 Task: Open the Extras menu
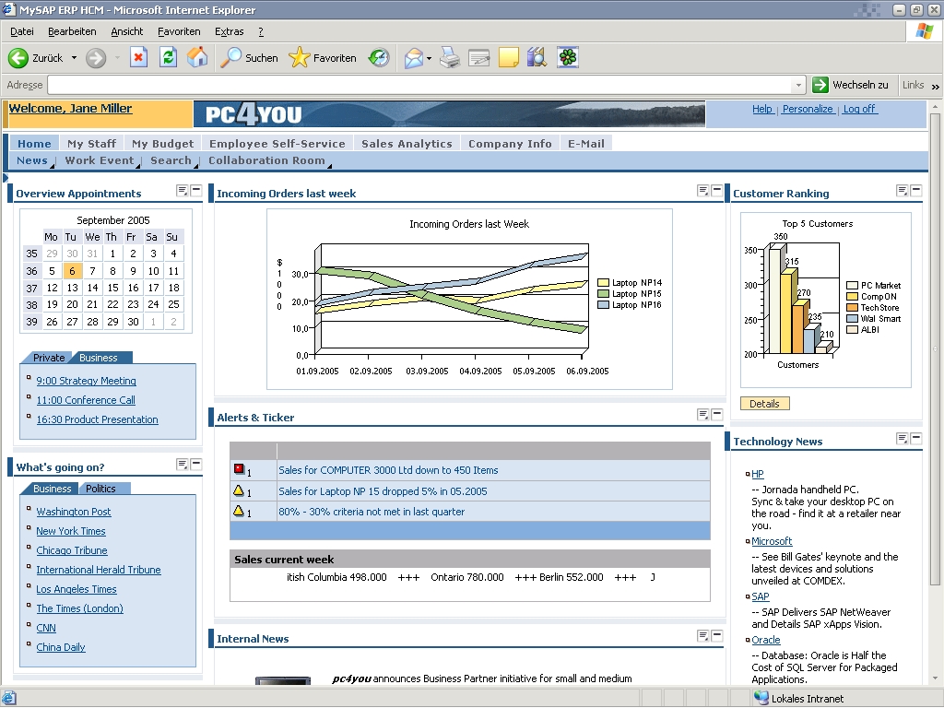[x=230, y=31]
